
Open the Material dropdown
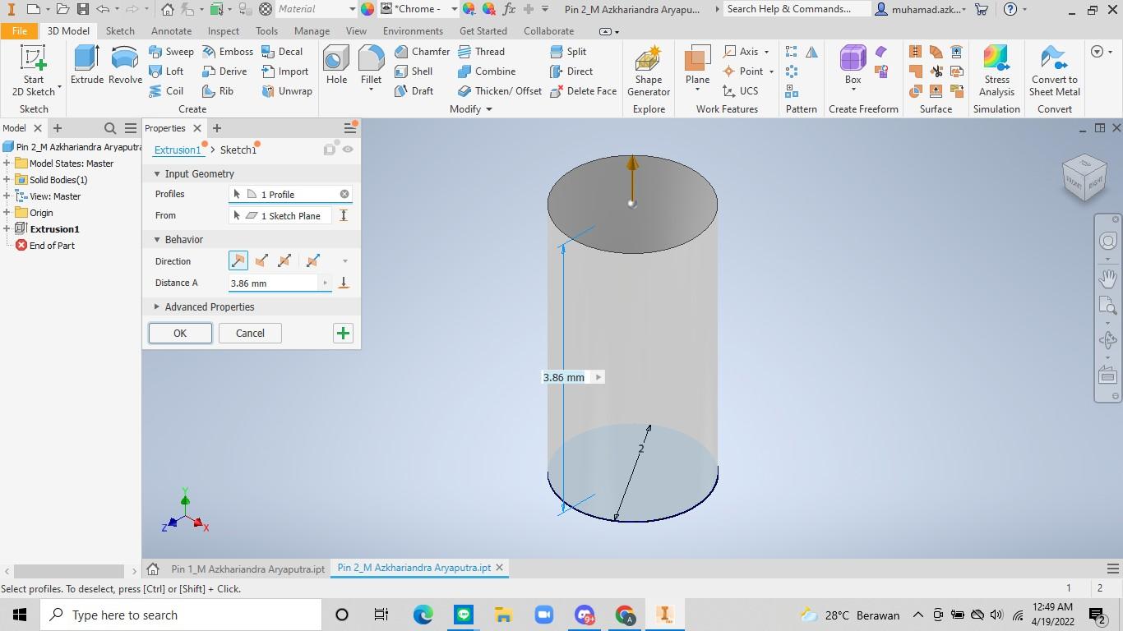[352, 9]
